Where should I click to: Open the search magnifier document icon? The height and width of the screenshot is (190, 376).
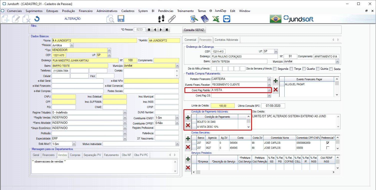coord(110,19)
